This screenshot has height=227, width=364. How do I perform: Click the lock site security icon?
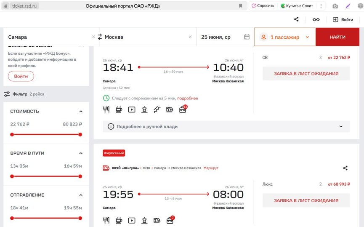tap(6, 6)
